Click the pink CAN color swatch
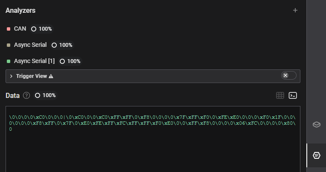 [9, 29]
